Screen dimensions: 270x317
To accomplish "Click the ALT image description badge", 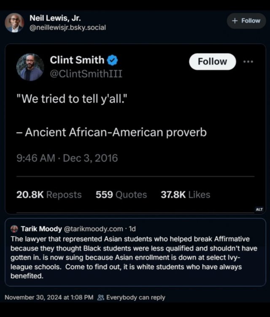I will click(259, 209).
